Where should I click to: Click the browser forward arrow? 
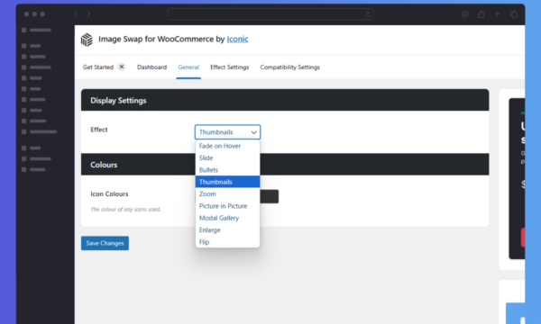tap(88, 14)
